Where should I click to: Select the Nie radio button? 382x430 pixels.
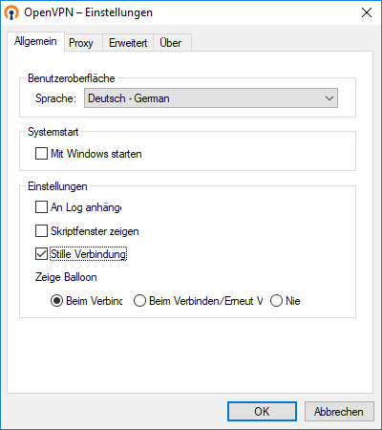(276, 301)
